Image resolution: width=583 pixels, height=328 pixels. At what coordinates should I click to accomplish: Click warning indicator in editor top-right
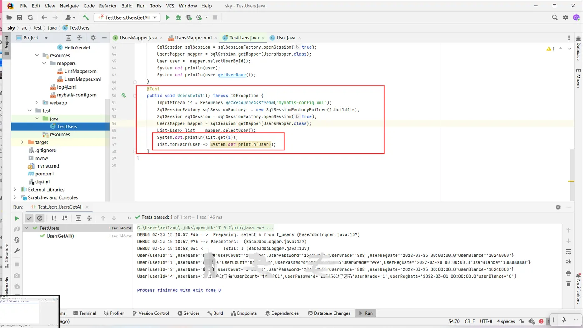(551, 49)
